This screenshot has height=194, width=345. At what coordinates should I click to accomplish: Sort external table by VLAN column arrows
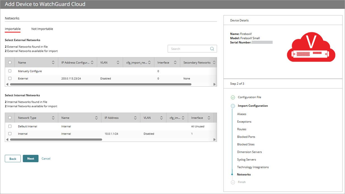point(118,63)
